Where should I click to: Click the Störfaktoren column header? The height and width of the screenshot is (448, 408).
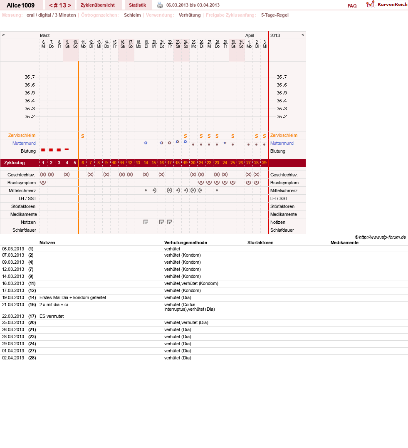click(260, 243)
